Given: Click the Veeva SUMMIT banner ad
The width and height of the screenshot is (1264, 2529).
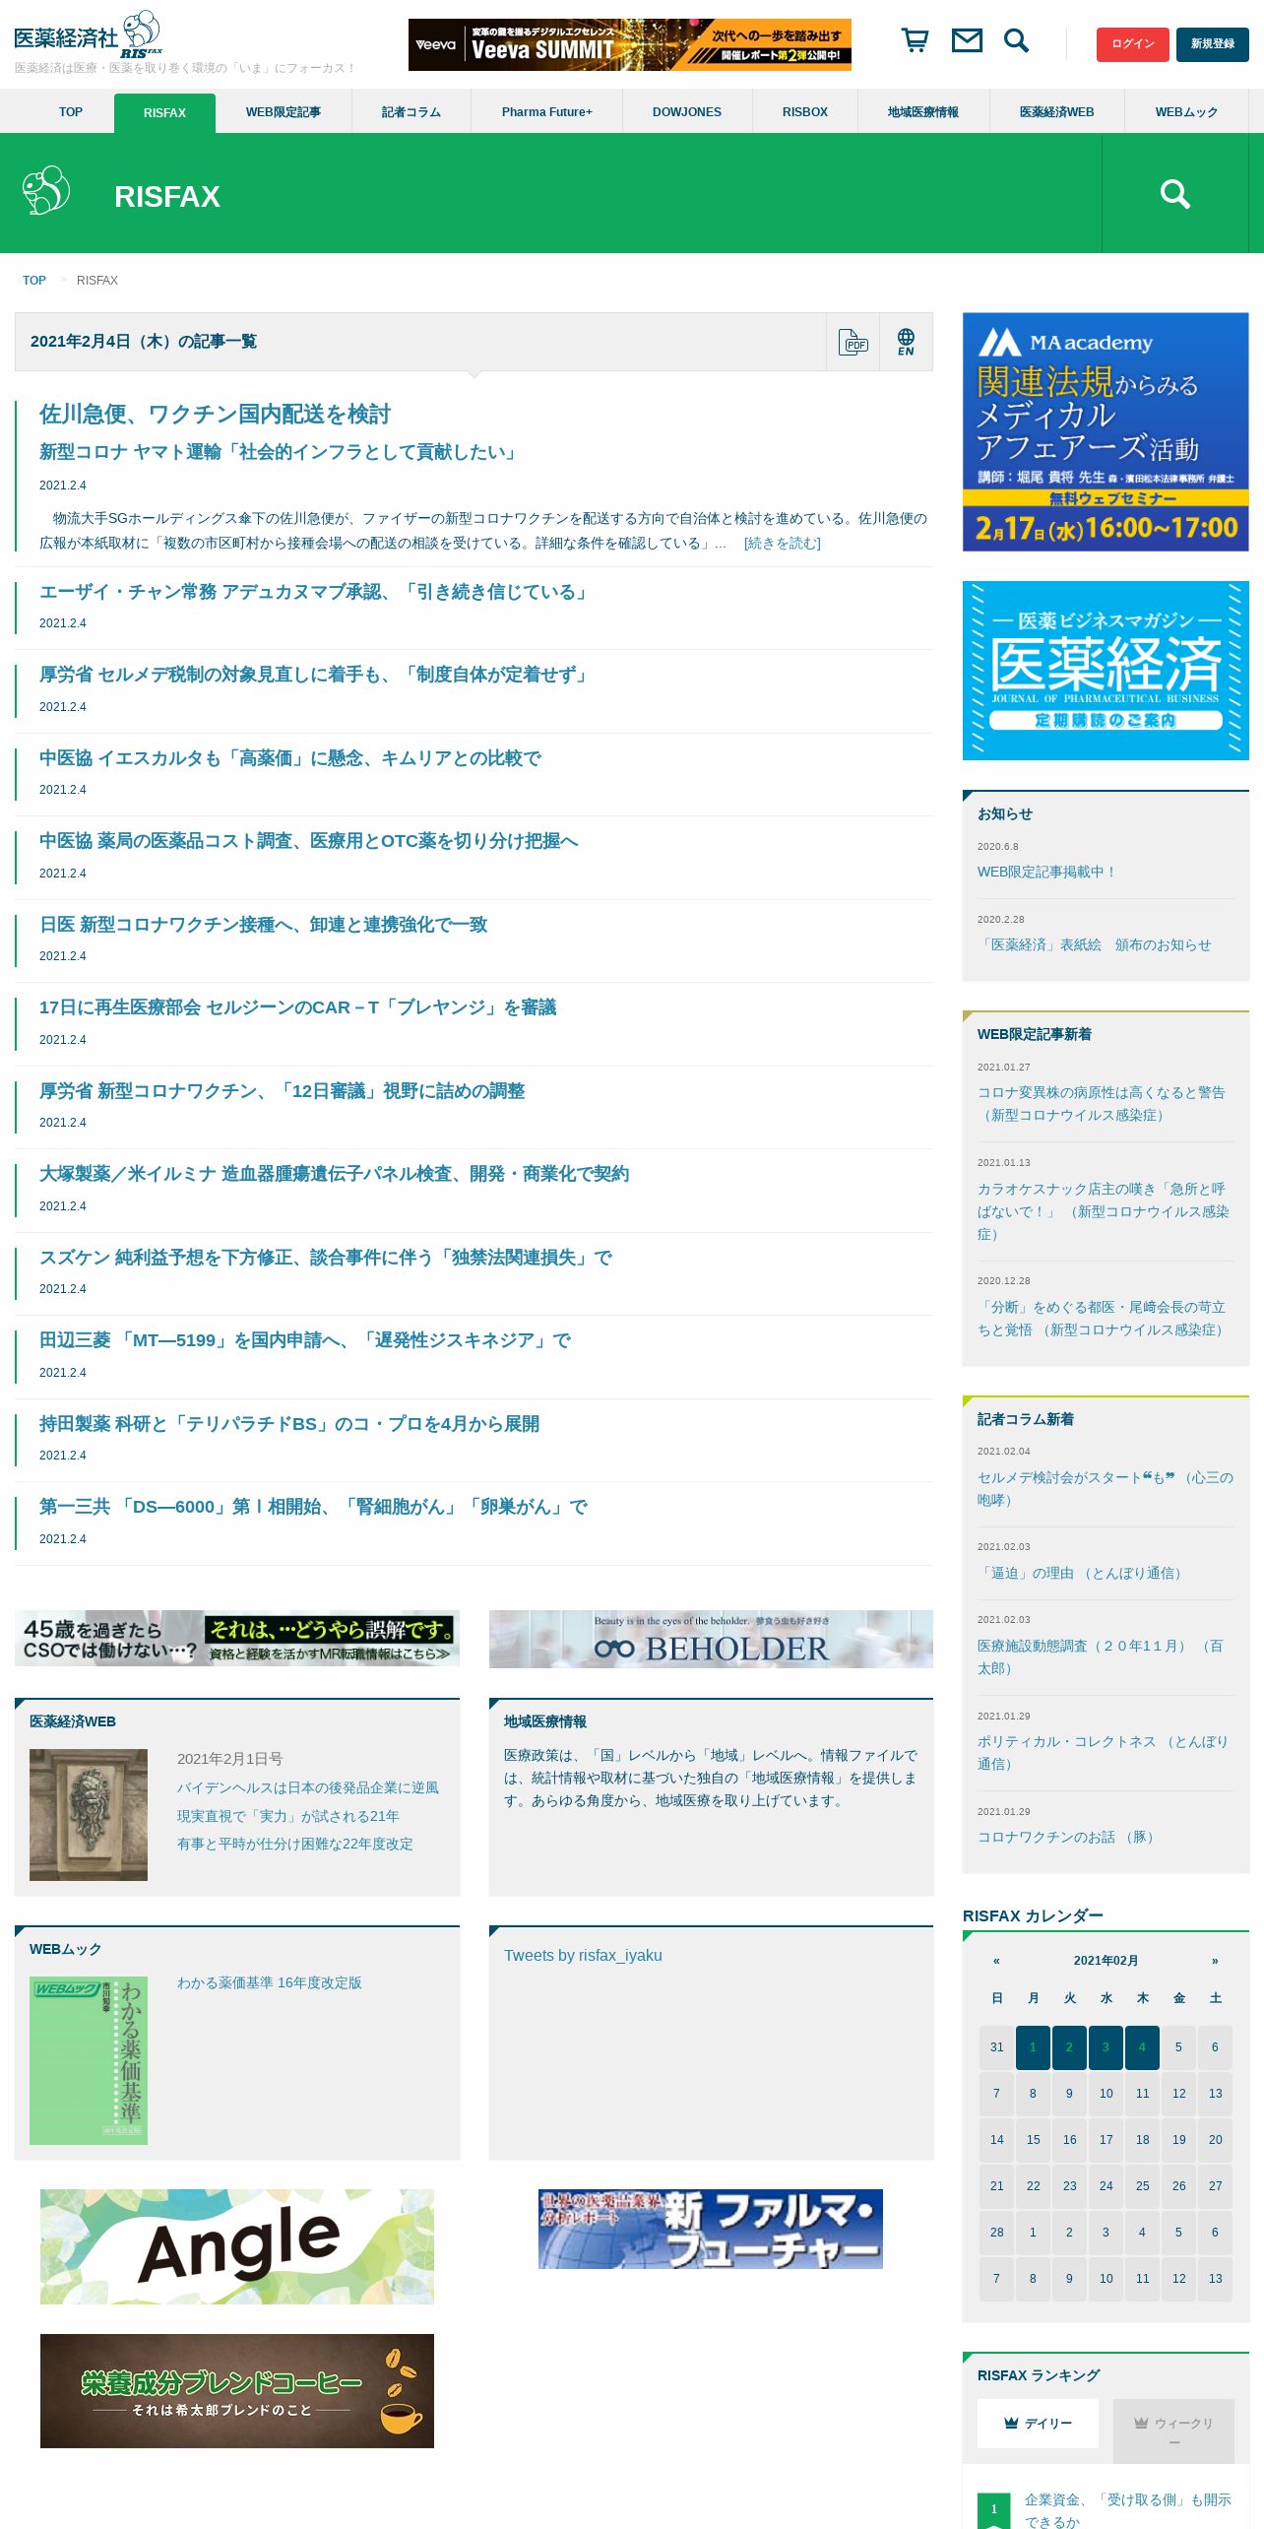Looking at the screenshot, I should (630, 44).
